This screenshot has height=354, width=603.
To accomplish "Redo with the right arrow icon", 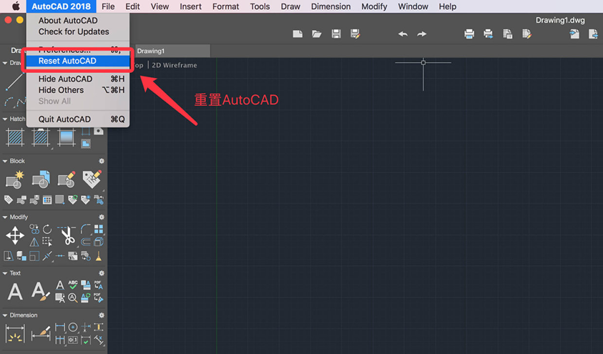I will coord(422,34).
